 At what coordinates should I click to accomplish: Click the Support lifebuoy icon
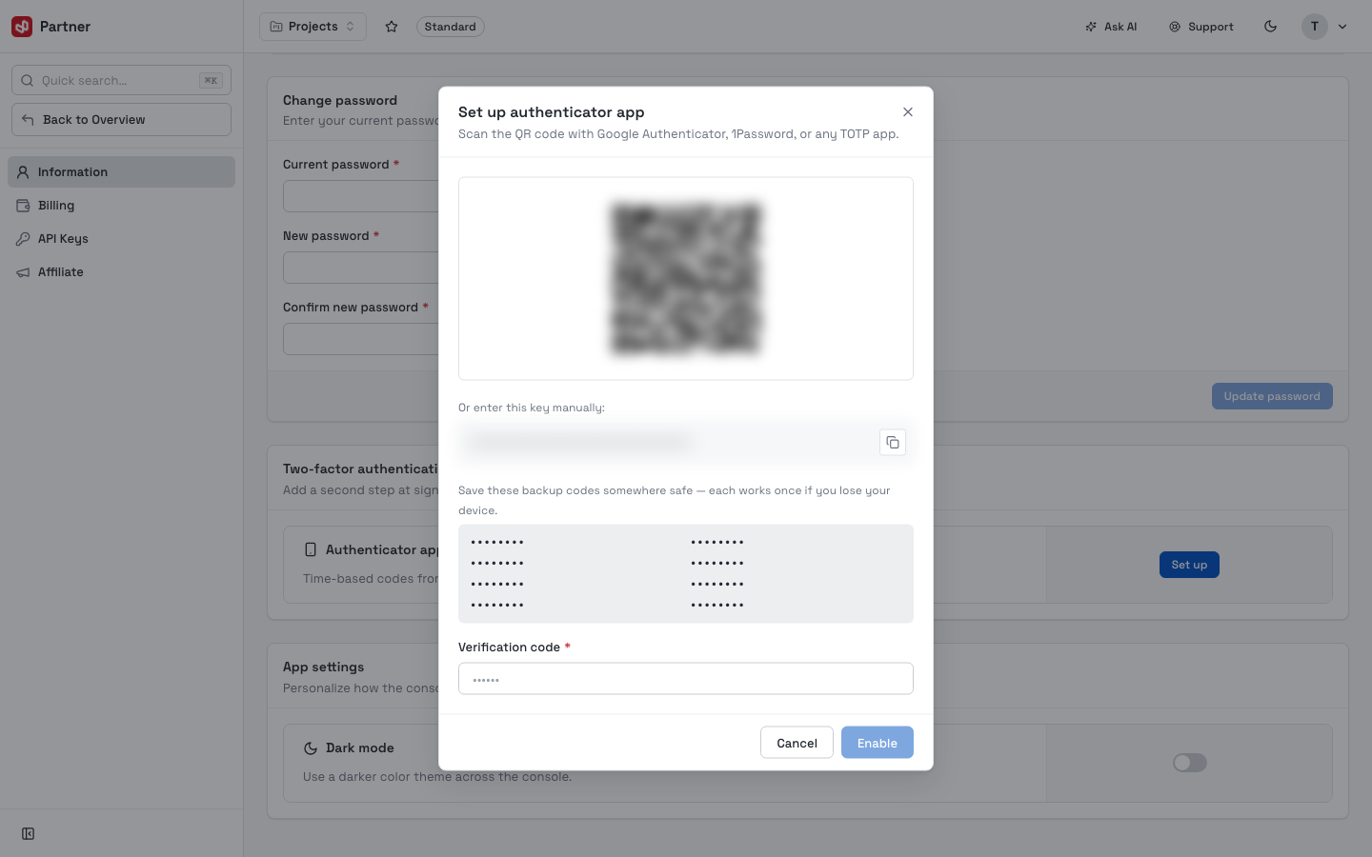tap(1175, 27)
